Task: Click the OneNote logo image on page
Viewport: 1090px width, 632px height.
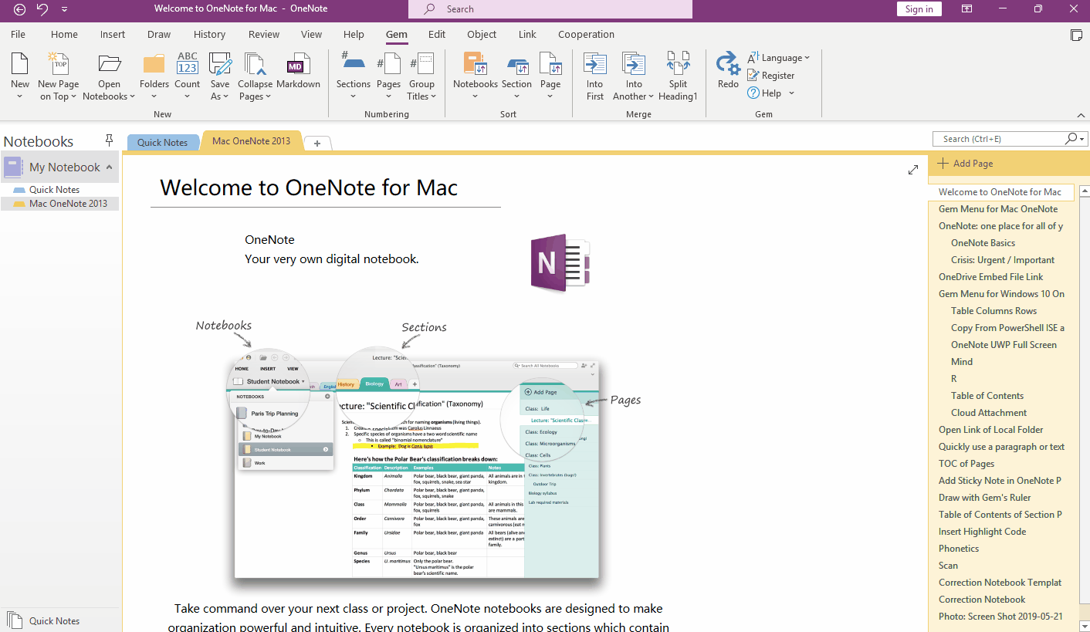Action: [560, 263]
